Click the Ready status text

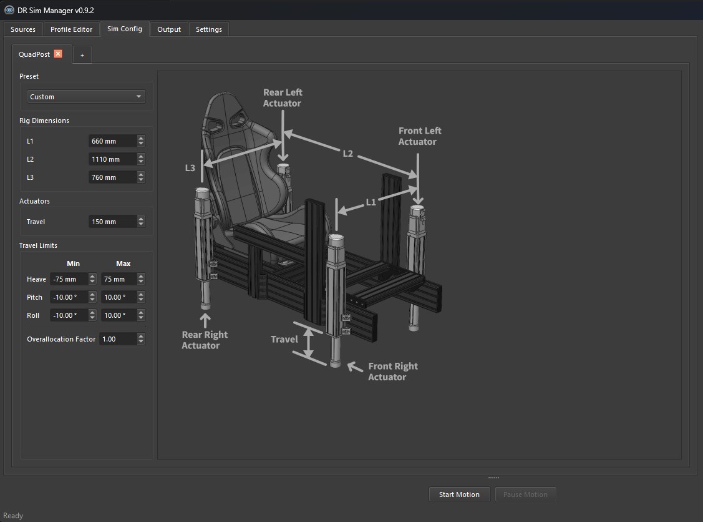(13, 515)
